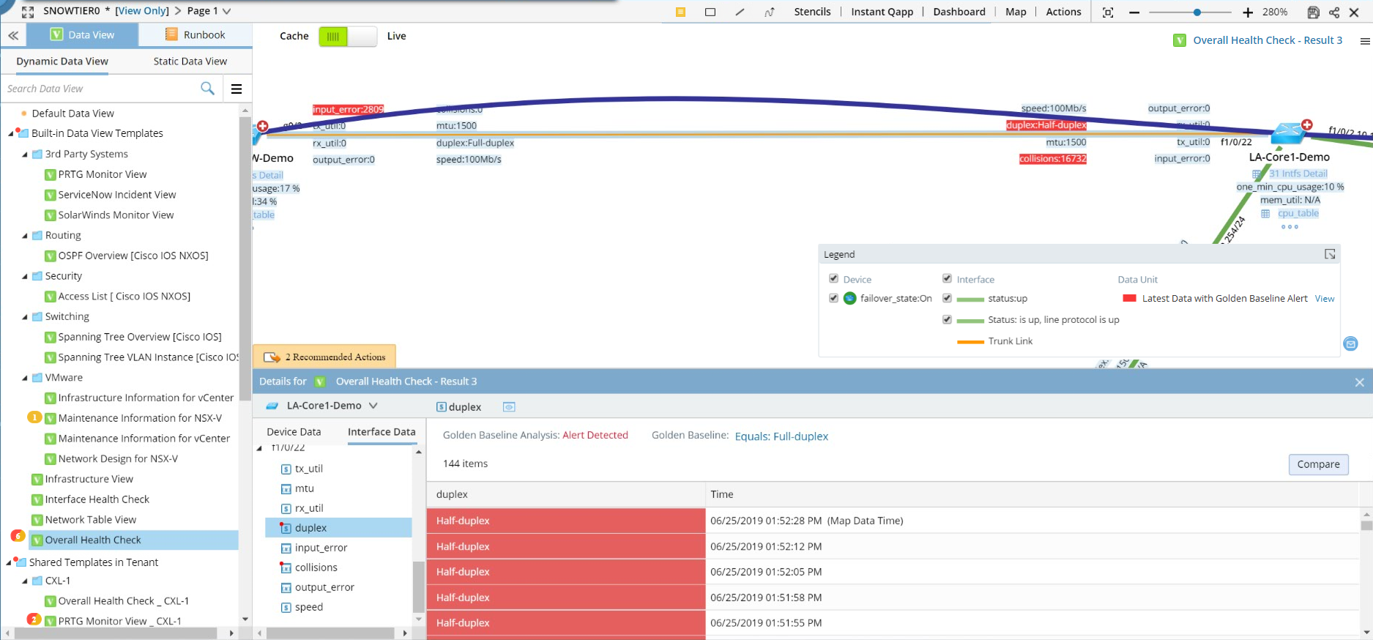This screenshot has width=1373, height=640.
Task: Open the LA-Core1-Demo device dropdown
Action: (x=373, y=406)
